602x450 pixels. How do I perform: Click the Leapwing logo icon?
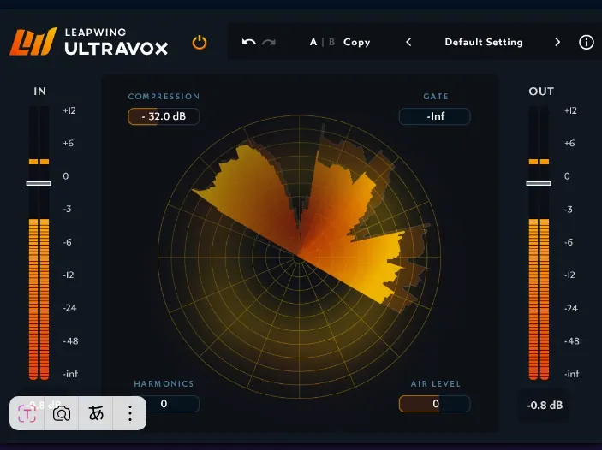pyautogui.click(x=33, y=42)
